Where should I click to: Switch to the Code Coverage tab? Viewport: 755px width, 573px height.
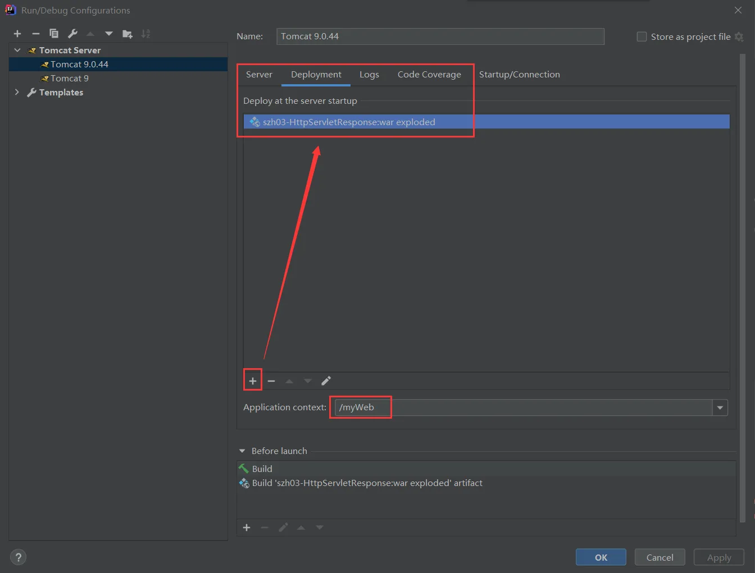pyautogui.click(x=429, y=75)
